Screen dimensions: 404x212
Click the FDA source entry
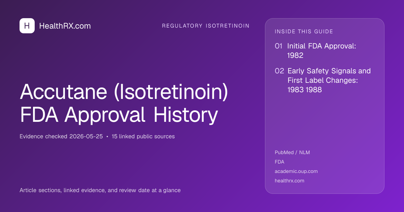279,162
